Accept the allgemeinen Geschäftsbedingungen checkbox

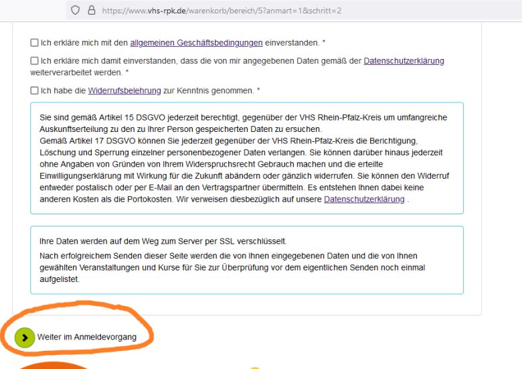(34, 43)
